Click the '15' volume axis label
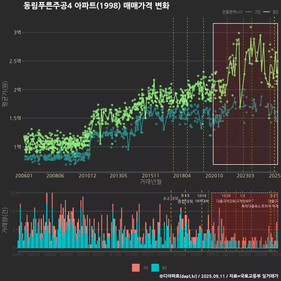This screenshot has width=281, height=281. (13, 193)
